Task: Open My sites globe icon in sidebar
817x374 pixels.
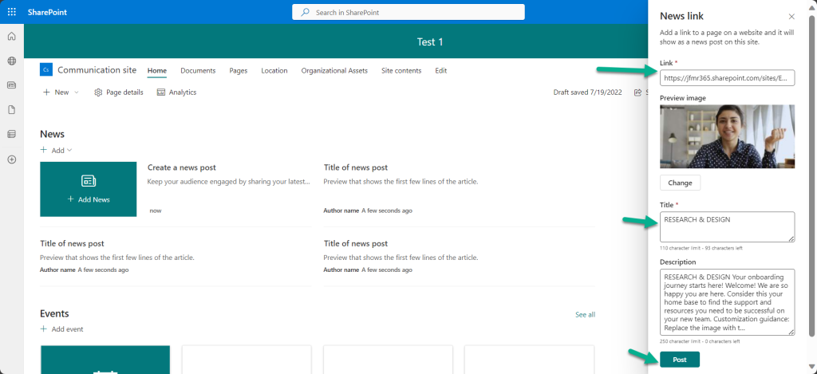Action: click(x=11, y=61)
